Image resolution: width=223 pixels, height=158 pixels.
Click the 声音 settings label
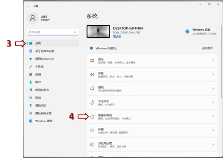tap(101, 73)
